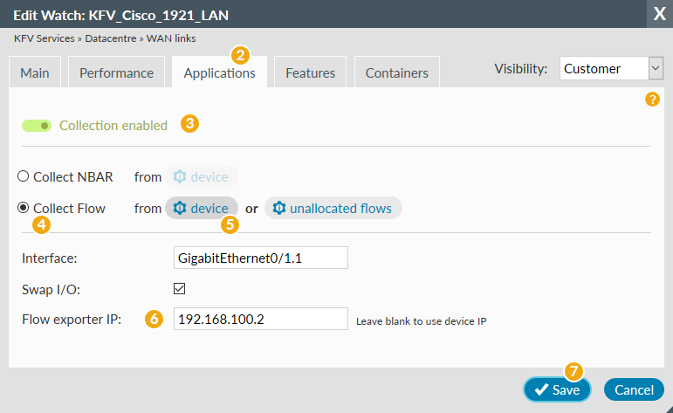Select the Applications tab
This screenshot has width=673, height=413.
click(219, 73)
